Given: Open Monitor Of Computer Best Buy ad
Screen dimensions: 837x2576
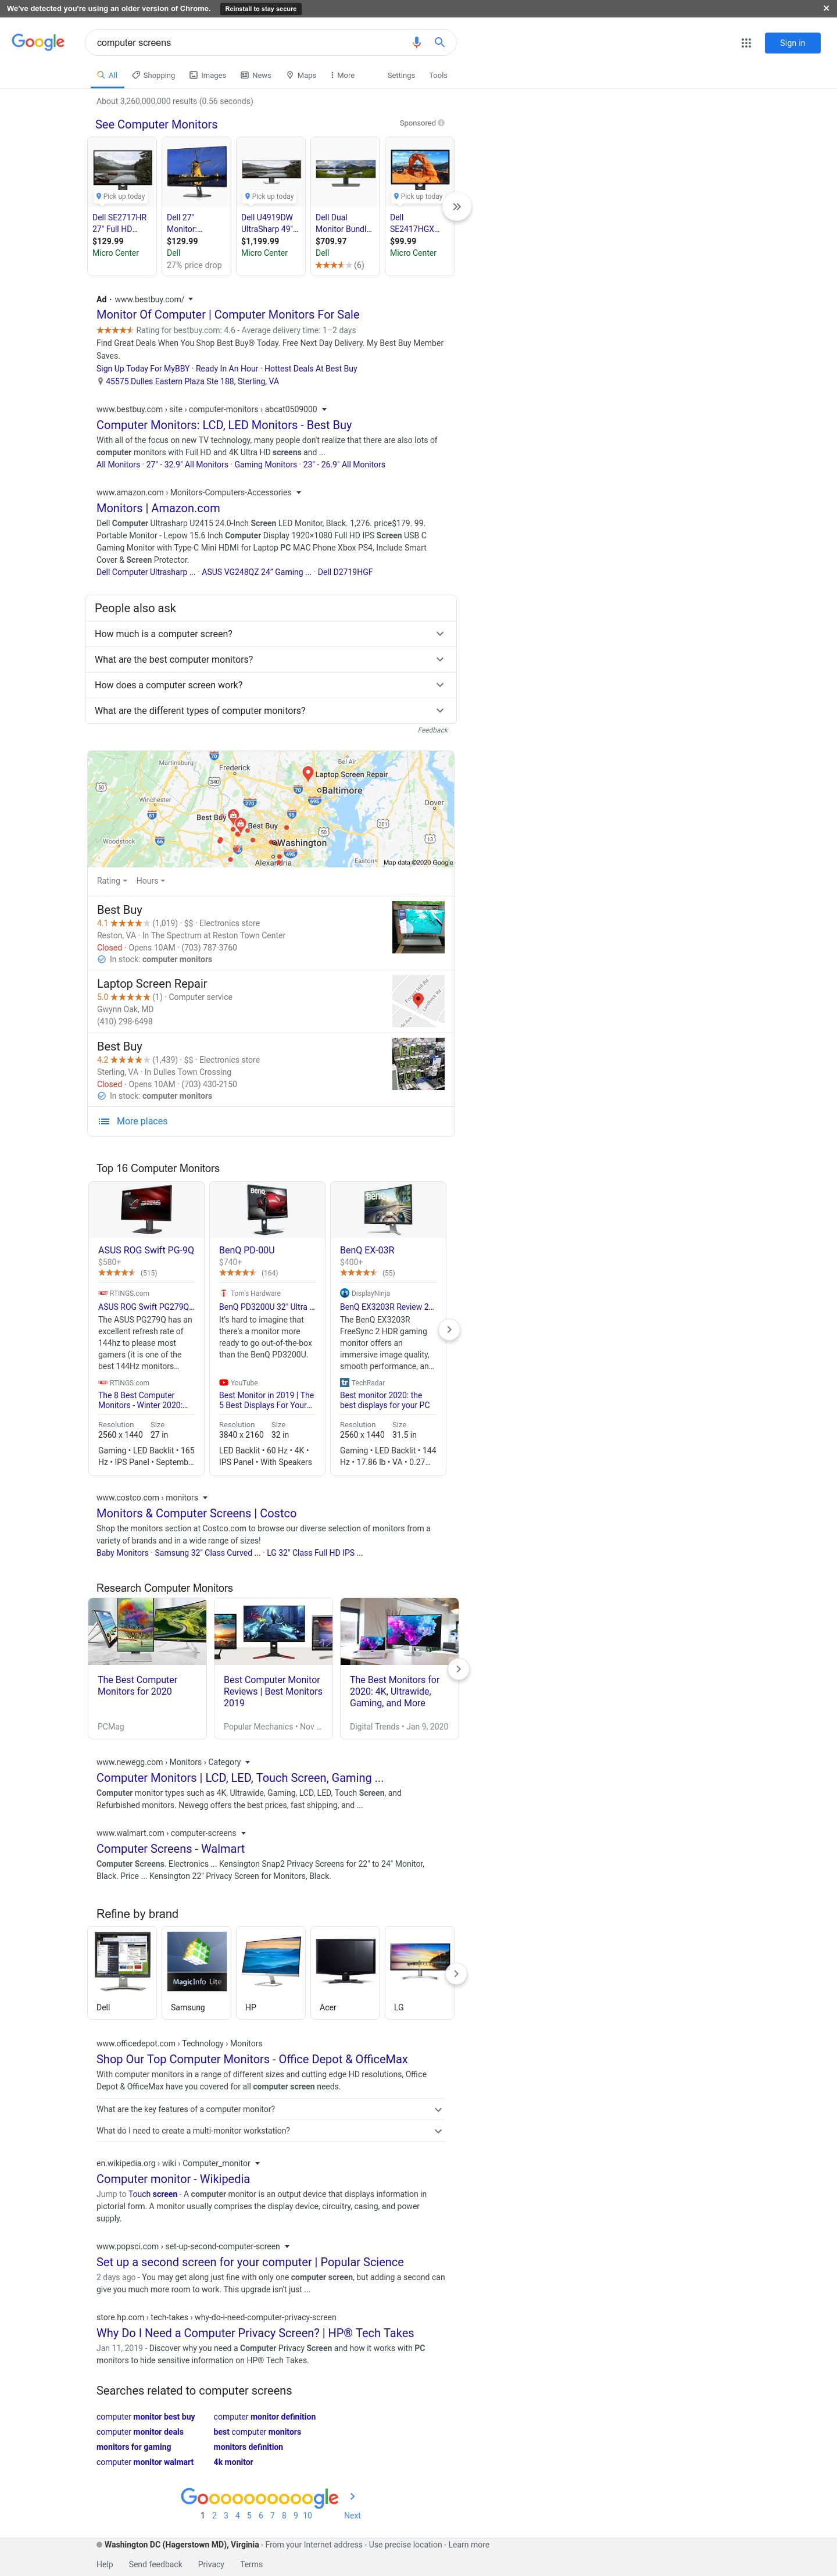Looking at the screenshot, I should click(x=228, y=314).
